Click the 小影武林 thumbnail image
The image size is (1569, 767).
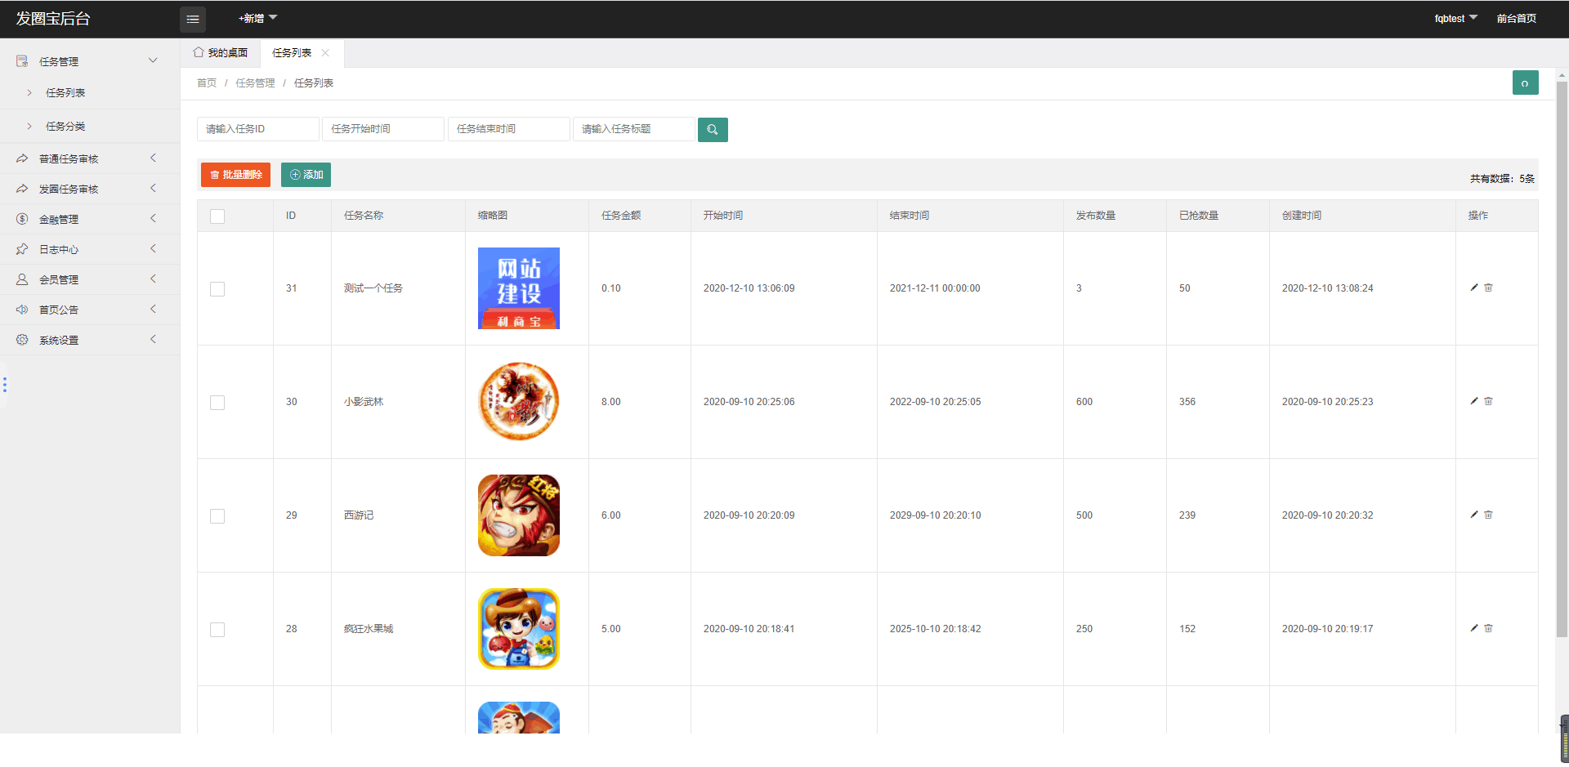tap(519, 402)
